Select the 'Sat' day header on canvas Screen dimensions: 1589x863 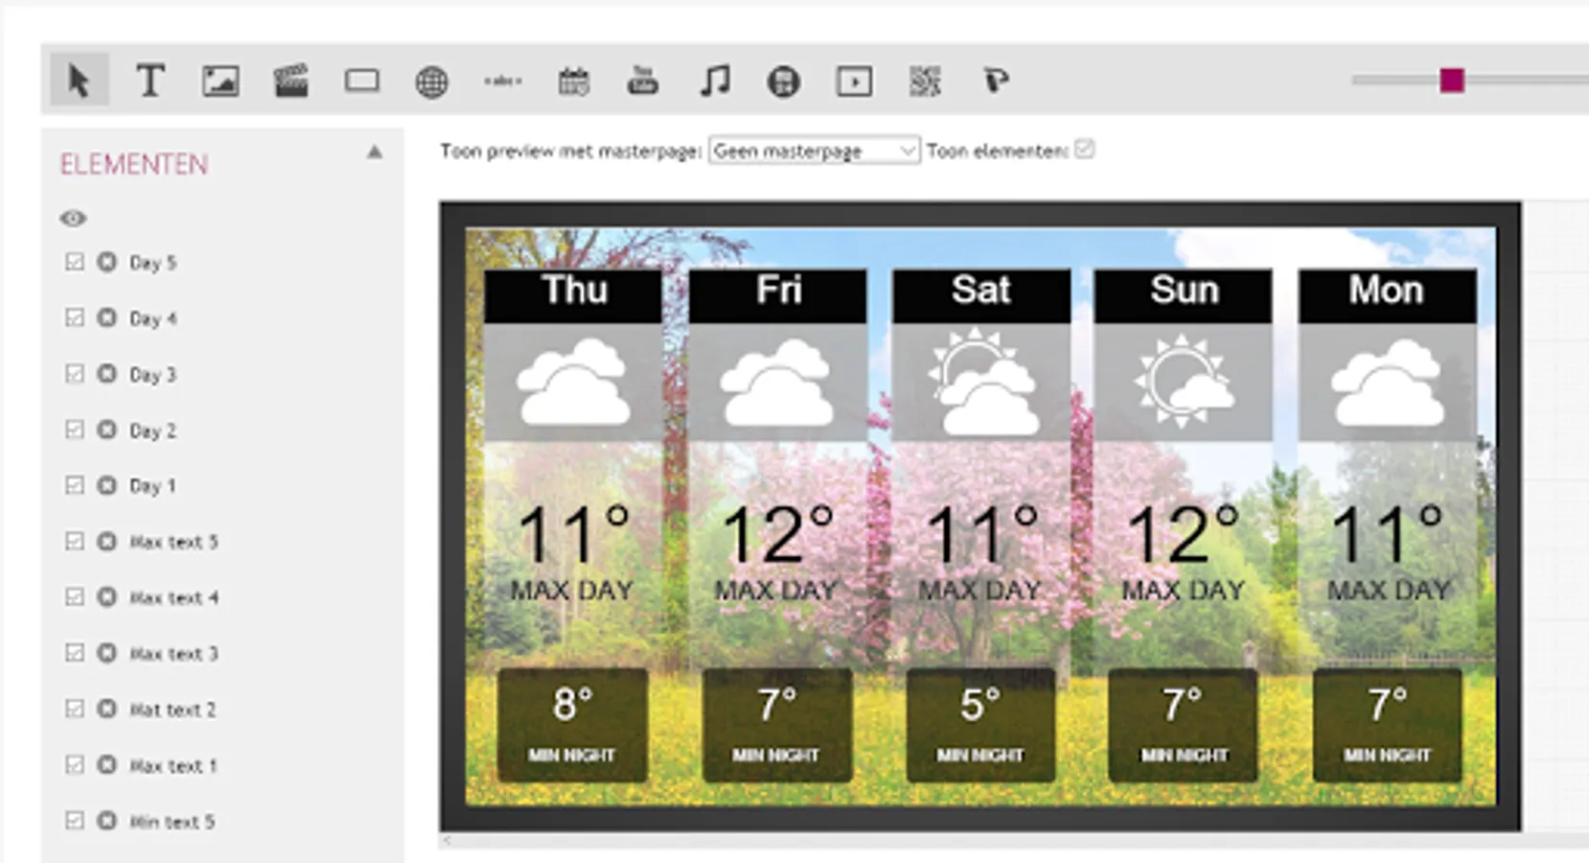click(x=981, y=295)
